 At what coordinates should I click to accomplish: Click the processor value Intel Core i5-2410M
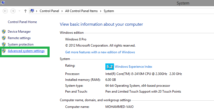tap(143, 74)
